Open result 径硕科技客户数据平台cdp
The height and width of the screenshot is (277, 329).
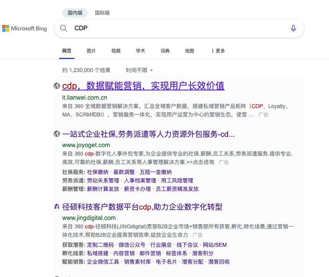142,207
